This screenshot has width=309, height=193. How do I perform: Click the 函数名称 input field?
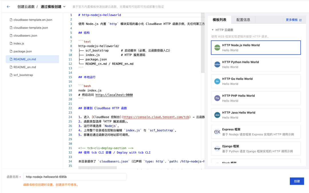[75, 177]
